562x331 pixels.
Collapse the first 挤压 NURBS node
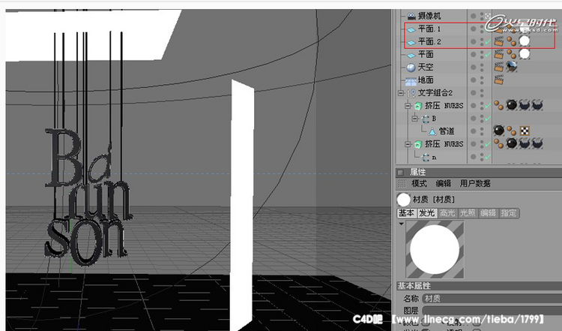pyautogui.click(x=408, y=106)
